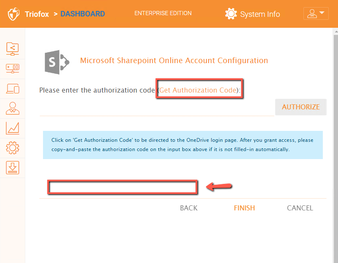Click the FINISH button
Viewport: 338px width, 263px height.
pos(244,208)
